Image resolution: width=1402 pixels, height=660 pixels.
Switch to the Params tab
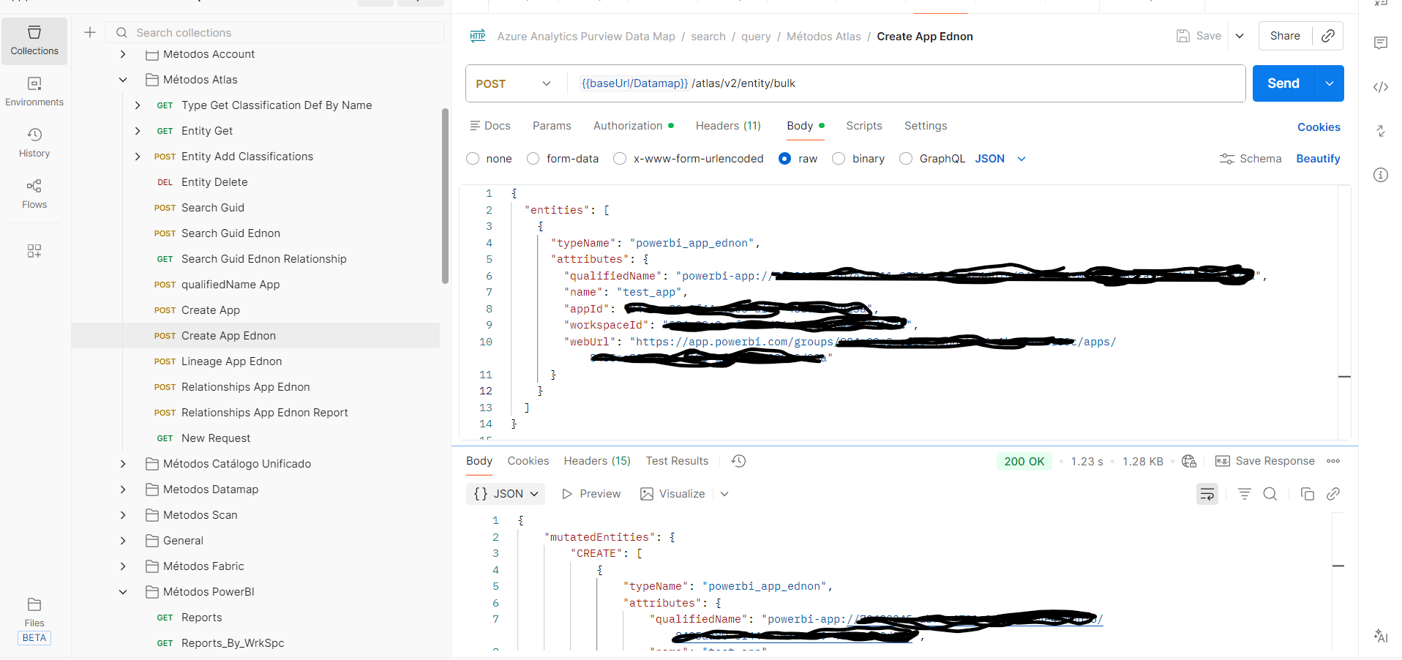(552, 126)
